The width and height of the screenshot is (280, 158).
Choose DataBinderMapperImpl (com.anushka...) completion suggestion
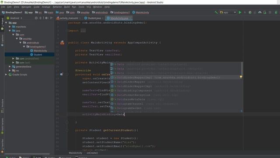tap(175, 77)
